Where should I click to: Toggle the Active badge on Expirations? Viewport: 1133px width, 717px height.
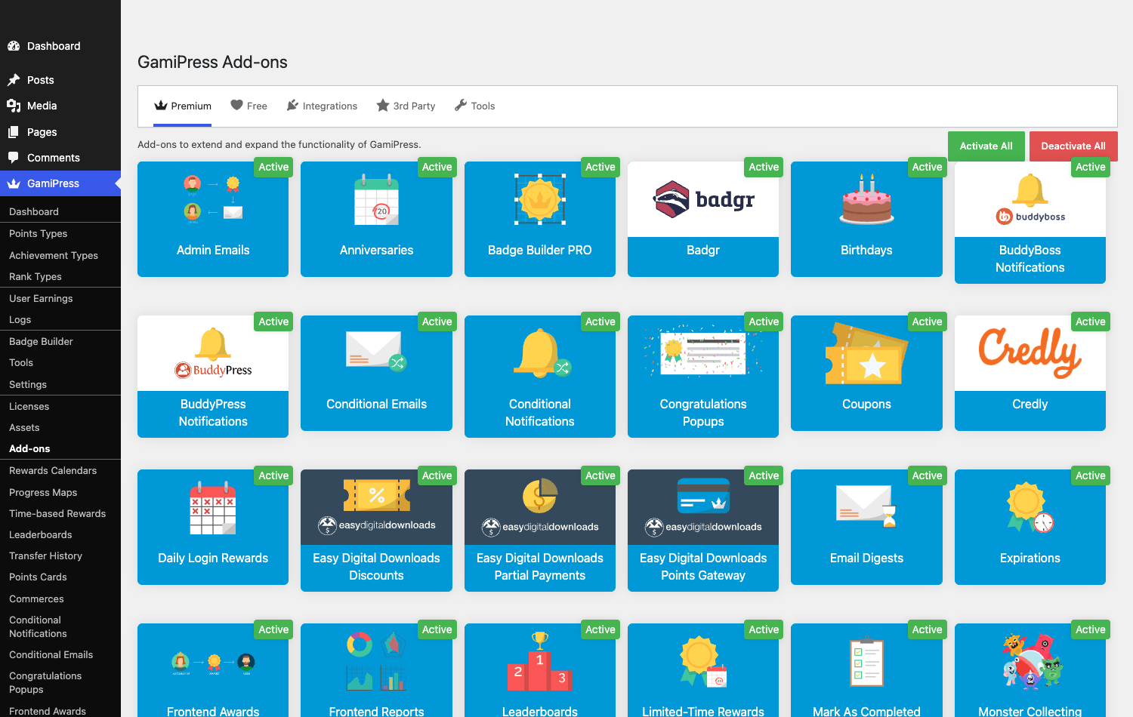[1090, 475]
